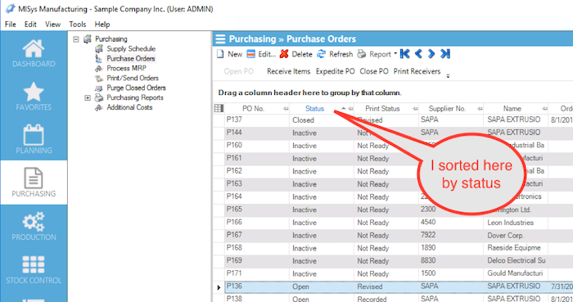
Task: Expand the Purchasing Reports tree node
Action: point(88,98)
